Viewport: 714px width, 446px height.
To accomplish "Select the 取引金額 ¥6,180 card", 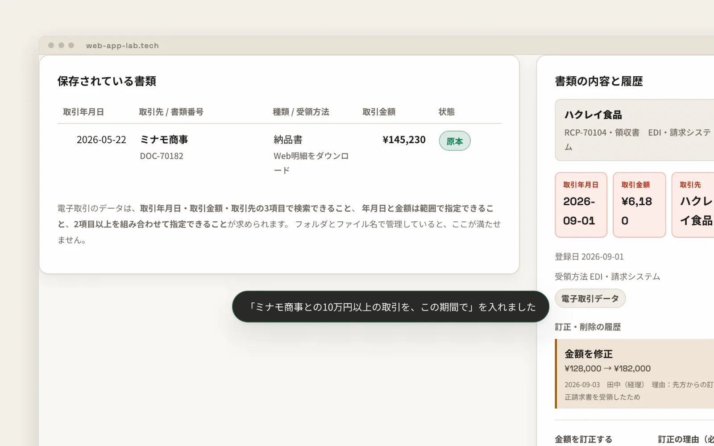I will 639,205.
